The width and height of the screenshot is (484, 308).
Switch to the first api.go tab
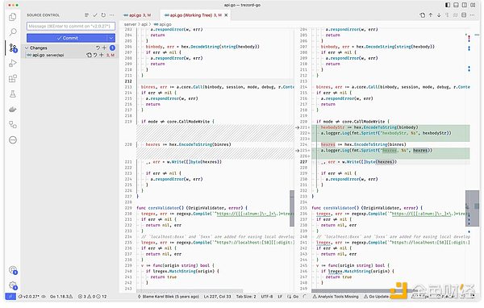click(x=137, y=15)
